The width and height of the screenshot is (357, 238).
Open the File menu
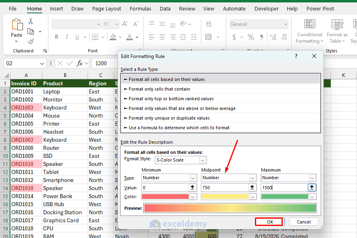13,8
